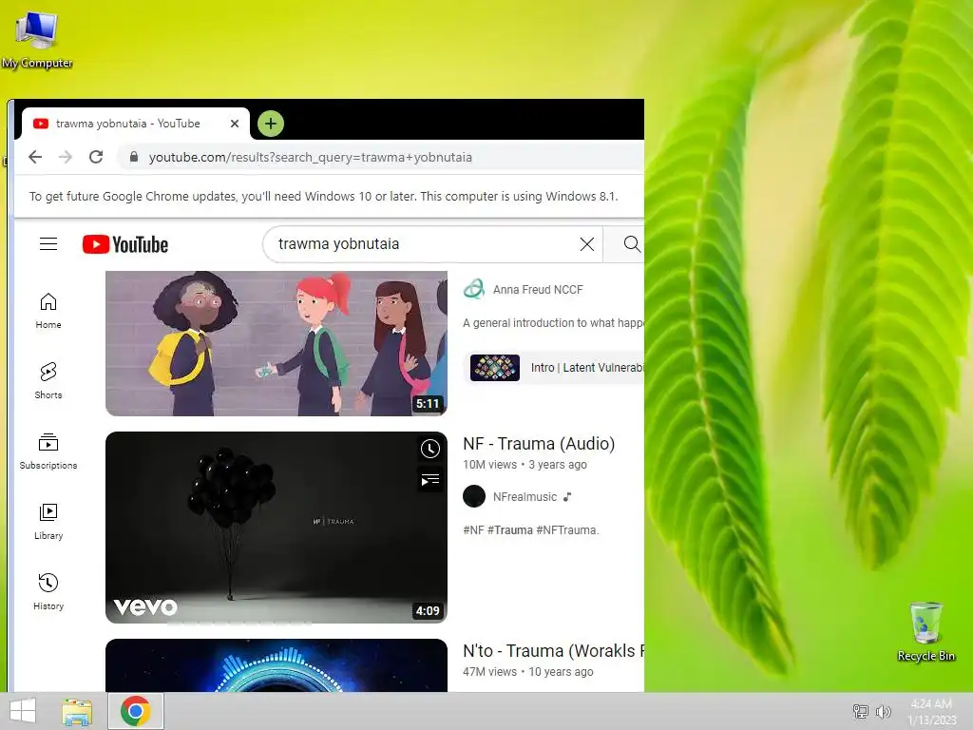Open the Recycle Bin desktop icon
The height and width of the screenshot is (730, 973).
pyautogui.click(x=925, y=632)
